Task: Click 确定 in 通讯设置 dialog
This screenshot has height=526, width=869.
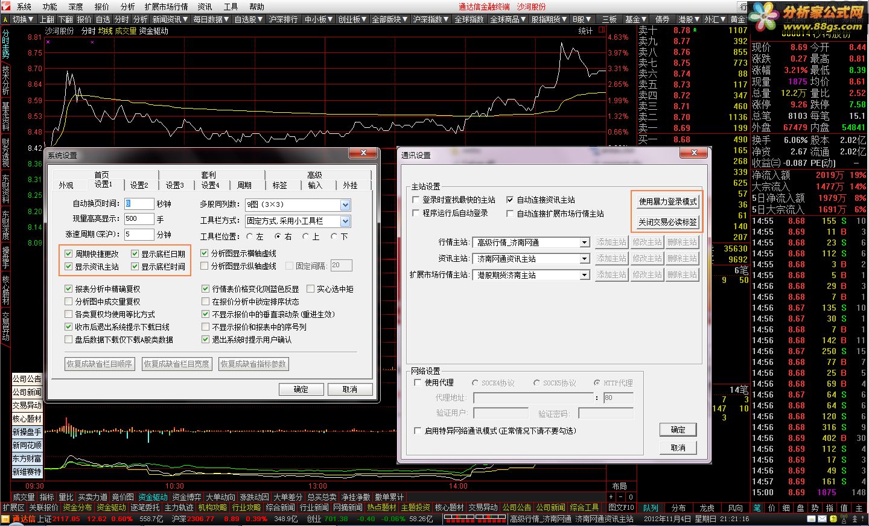Action: (x=678, y=429)
